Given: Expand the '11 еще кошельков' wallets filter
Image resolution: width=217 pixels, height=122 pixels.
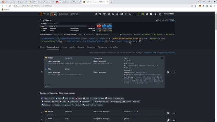Looking at the screenshot, I should point(101,102).
